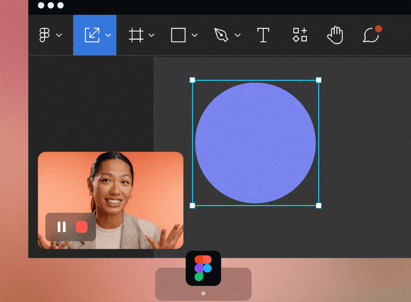Open the Comments tool
This screenshot has height=302, width=411.
pyautogui.click(x=371, y=35)
